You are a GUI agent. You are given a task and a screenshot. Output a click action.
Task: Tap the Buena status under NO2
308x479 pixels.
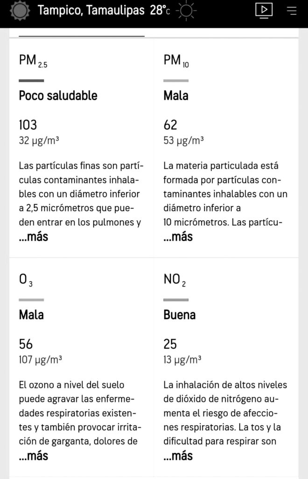[x=180, y=315]
